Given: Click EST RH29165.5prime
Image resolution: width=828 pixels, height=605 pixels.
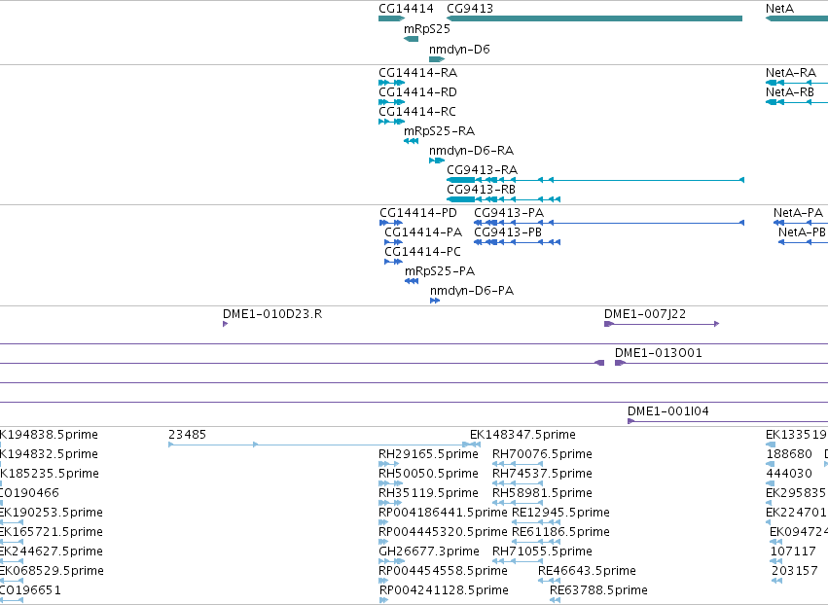Looking at the screenshot, I should [x=428, y=454].
